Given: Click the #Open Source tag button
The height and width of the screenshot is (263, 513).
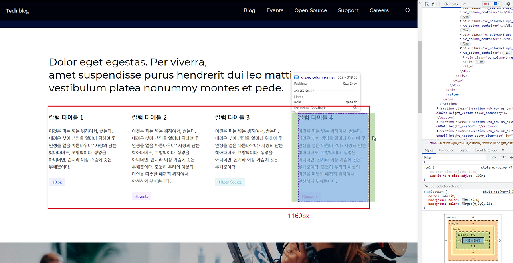Looking at the screenshot, I should tap(230, 182).
